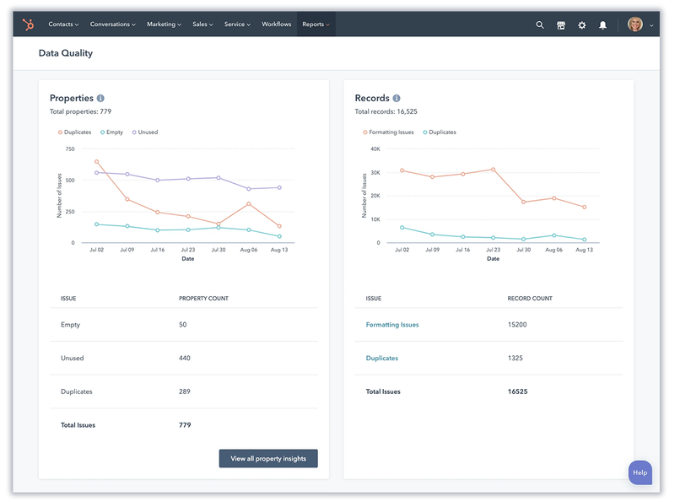Screen dimensions: 675x502
Task: Click the Total Issues value 16525
Action: point(517,391)
